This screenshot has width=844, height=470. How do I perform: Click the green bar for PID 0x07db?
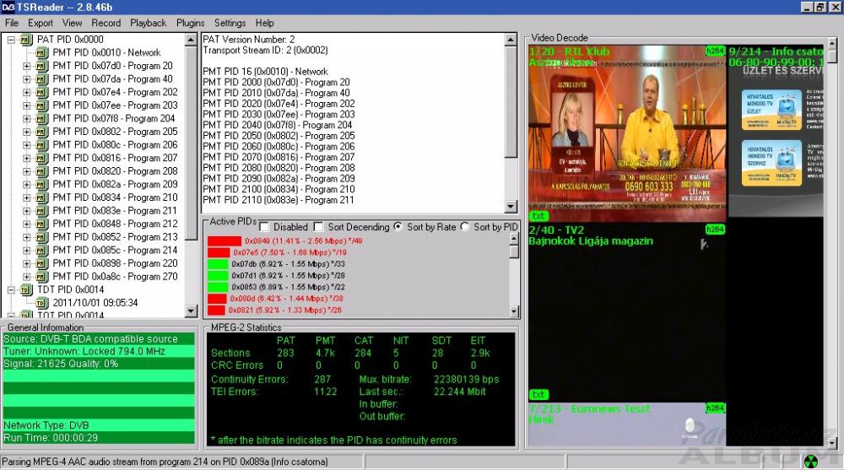[x=218, y=264]
